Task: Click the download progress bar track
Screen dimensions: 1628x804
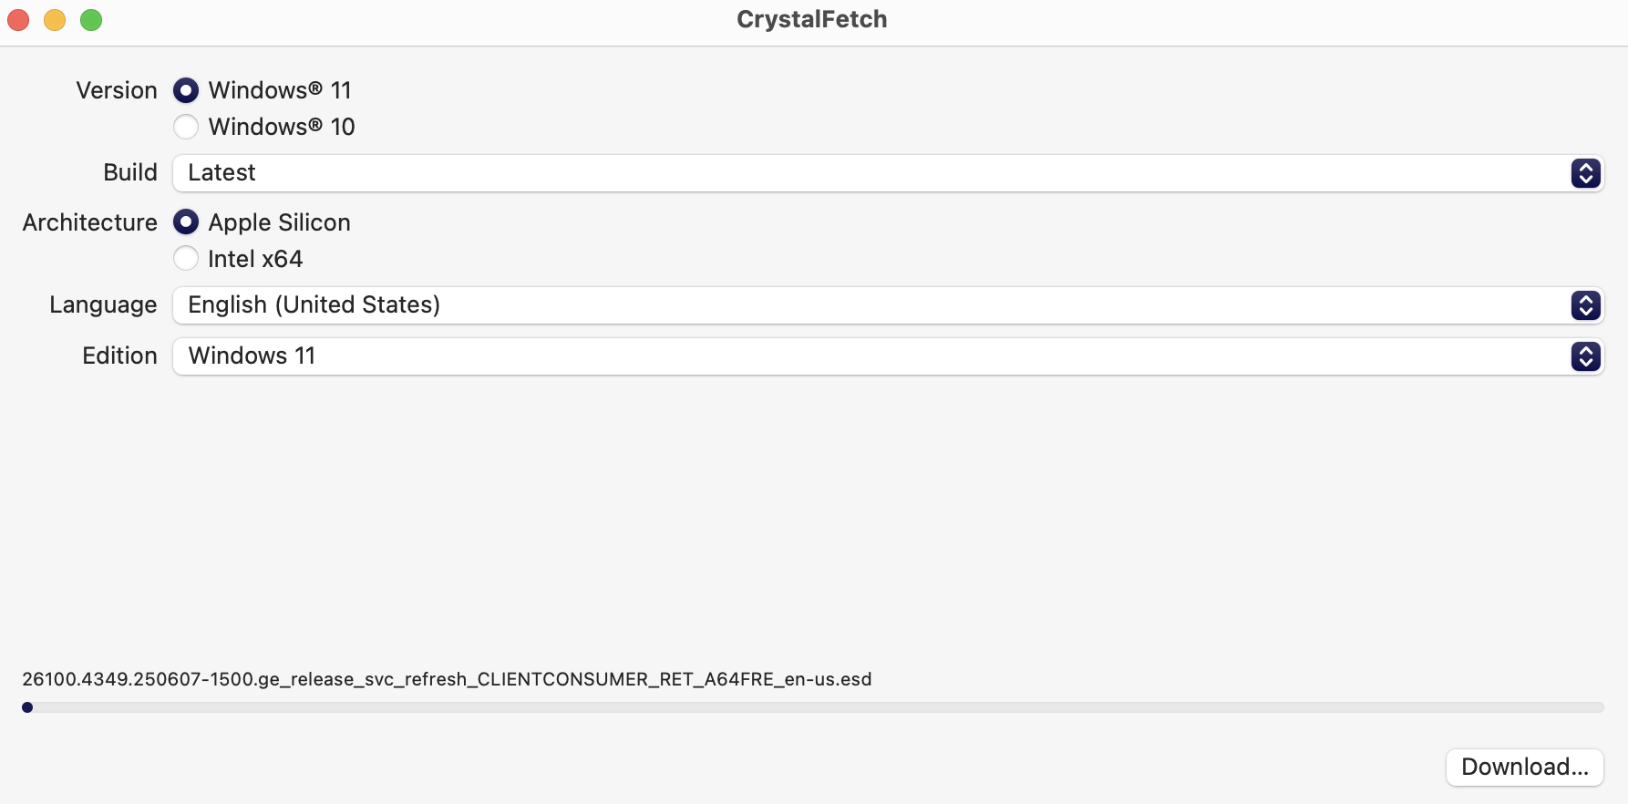Action: point(811,707)
